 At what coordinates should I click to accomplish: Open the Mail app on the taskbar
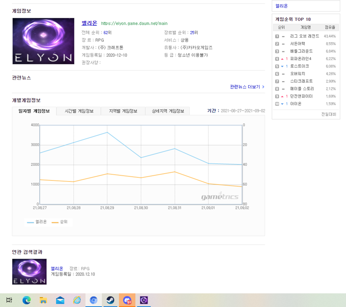(x=60, y=300)
